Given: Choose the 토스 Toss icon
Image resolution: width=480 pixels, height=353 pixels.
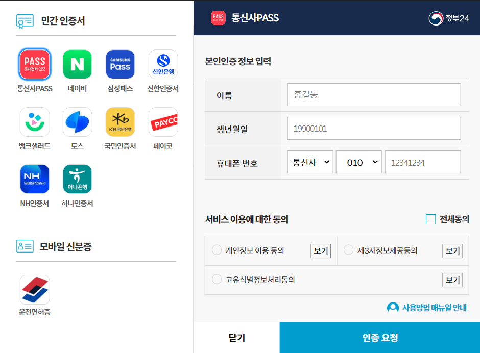Looking at the screenshot, I should (x=78, y=122).
